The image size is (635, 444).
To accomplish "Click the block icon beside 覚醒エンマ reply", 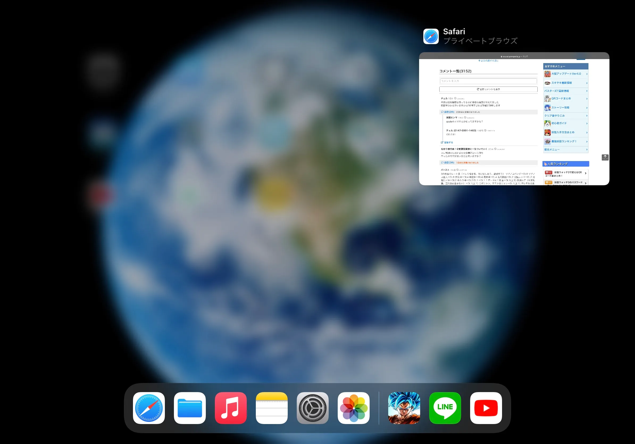I will tap(465, 117).
